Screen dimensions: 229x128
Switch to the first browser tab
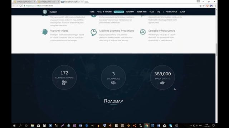click(x=24, y=2)
